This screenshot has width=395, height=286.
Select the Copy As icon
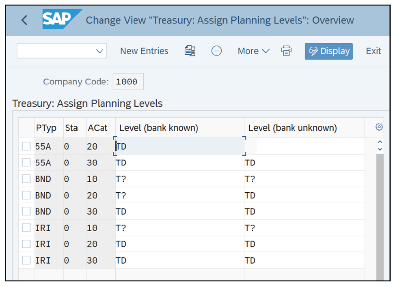click(x=189, y=51)
